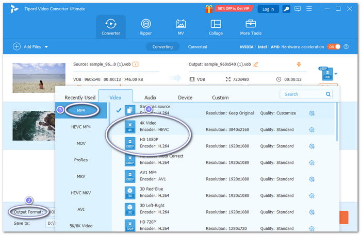Open settings gear for 3D Red-Blue
Image resolution: width=361 pixels, height=235 pixels.
pos(311,196)
